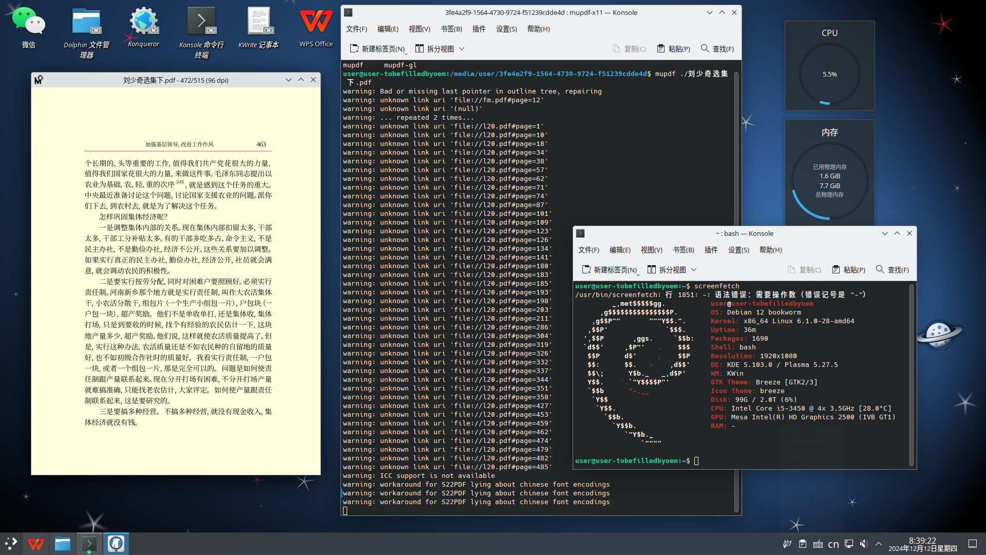Open Dolphin file manager desktop icon
Screen dimensions: 986x555
pos(86,33)
